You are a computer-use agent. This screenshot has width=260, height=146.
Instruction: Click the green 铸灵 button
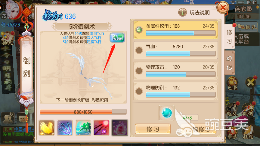point(117,38)
